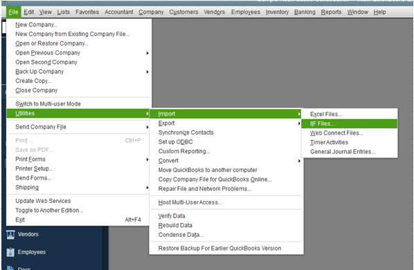Viewport: 414px width, 270px height.
Task: Expand the Shipping submenu
Action: tap(79, 188)
